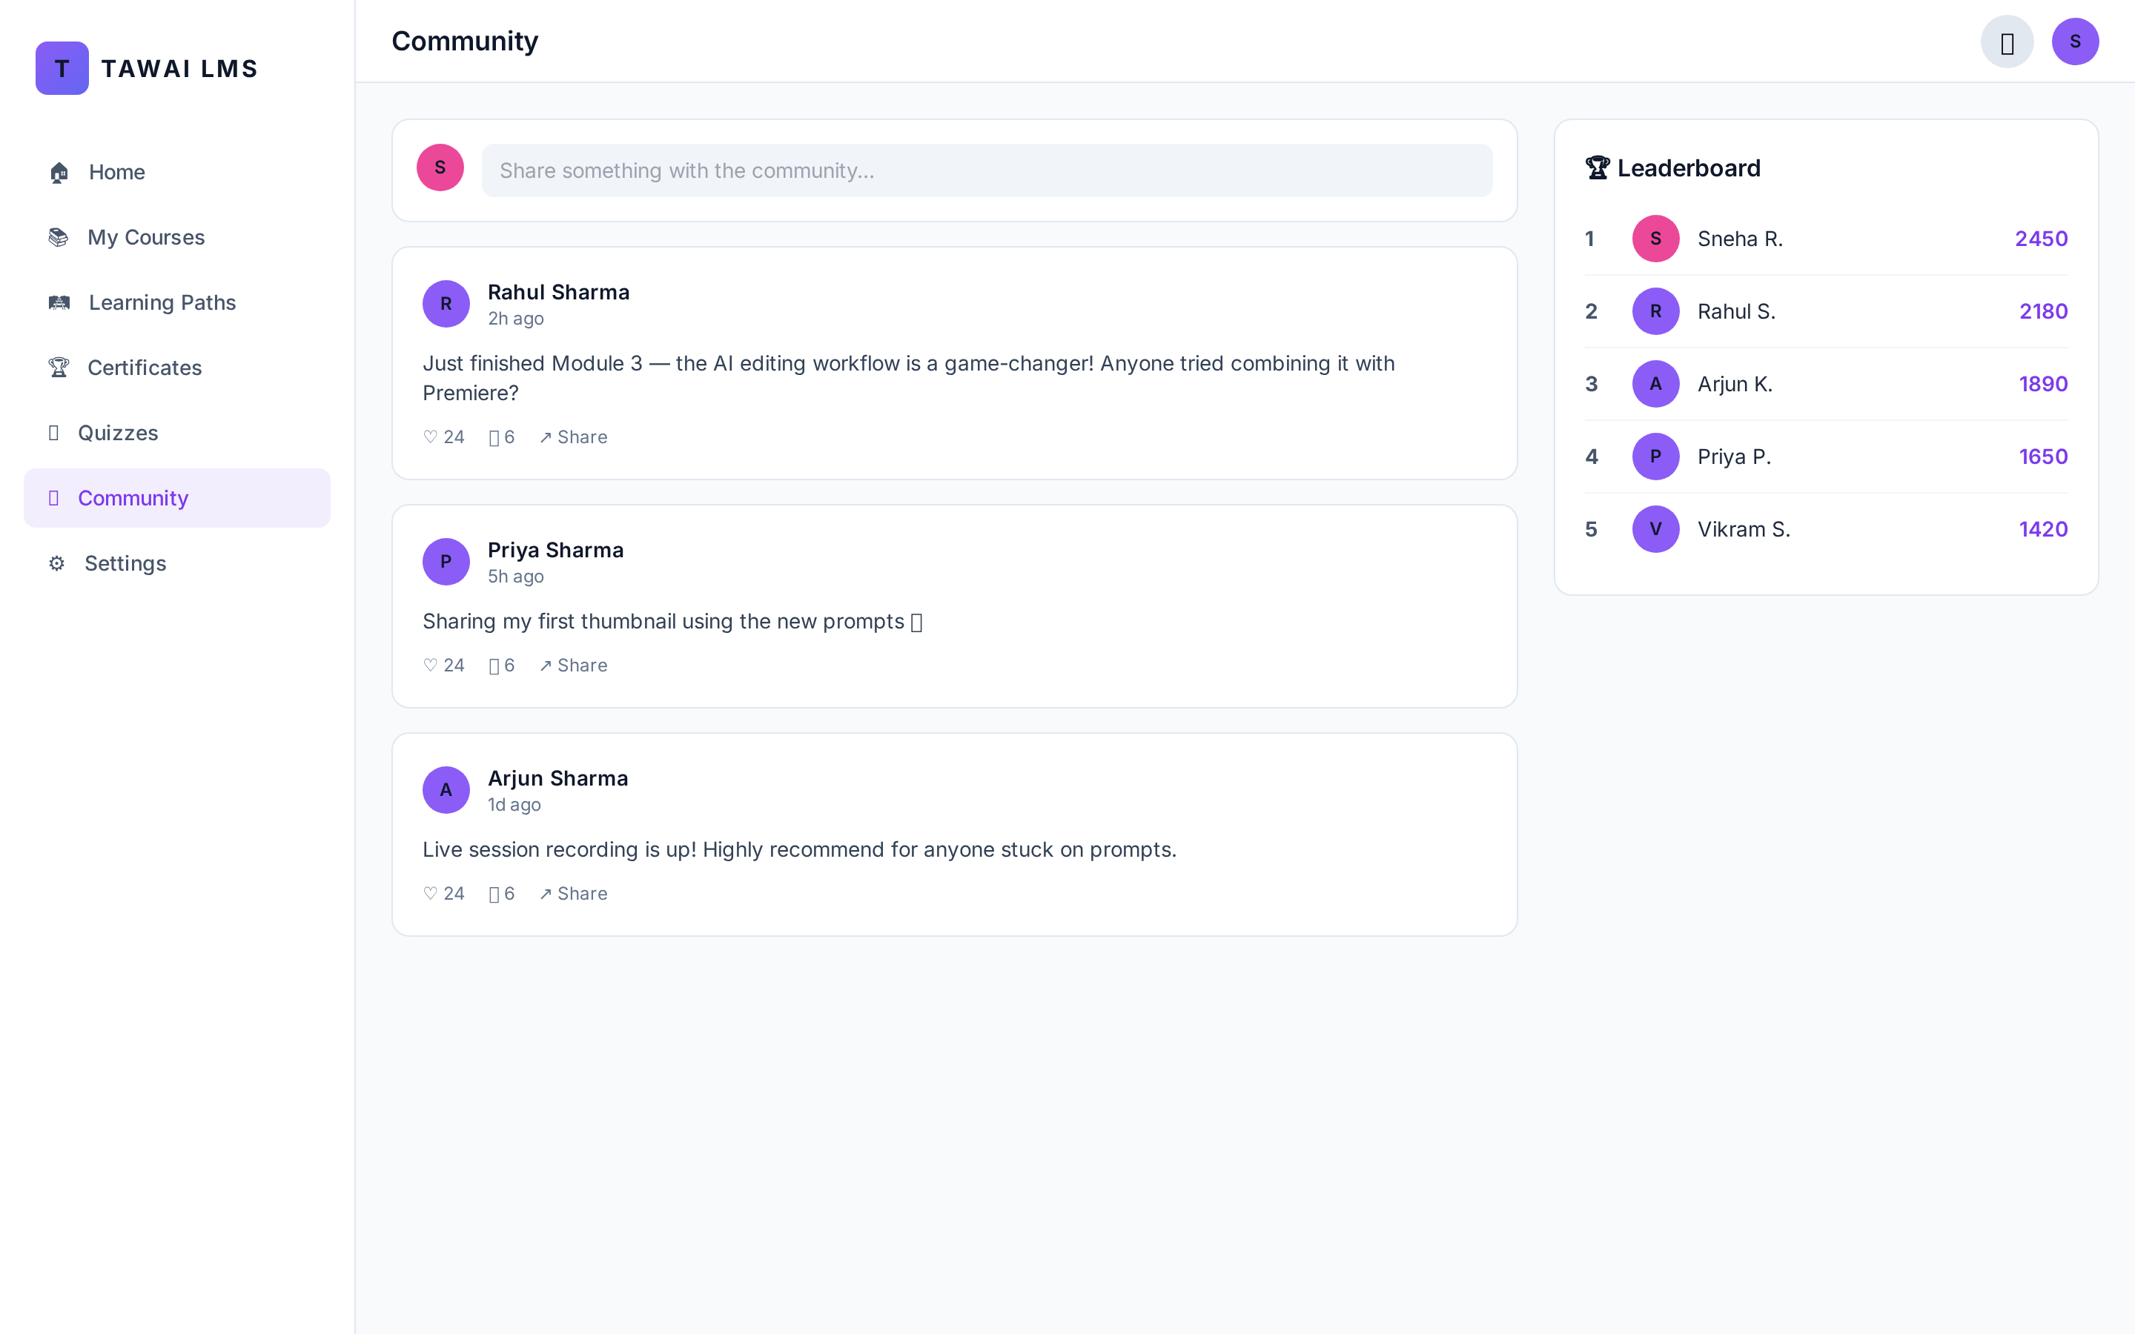
Task: Click the Community page heading
Action: tap(465, 41)
